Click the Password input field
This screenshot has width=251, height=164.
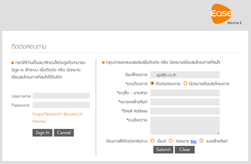(61, 105)
